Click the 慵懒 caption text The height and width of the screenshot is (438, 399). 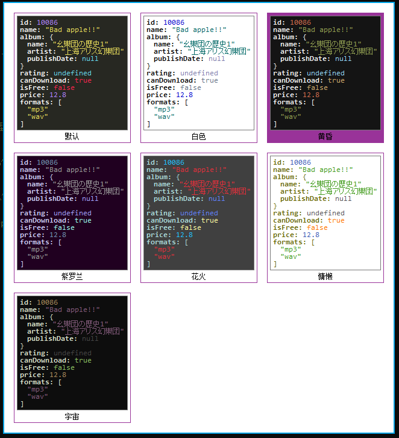point(325,277)
